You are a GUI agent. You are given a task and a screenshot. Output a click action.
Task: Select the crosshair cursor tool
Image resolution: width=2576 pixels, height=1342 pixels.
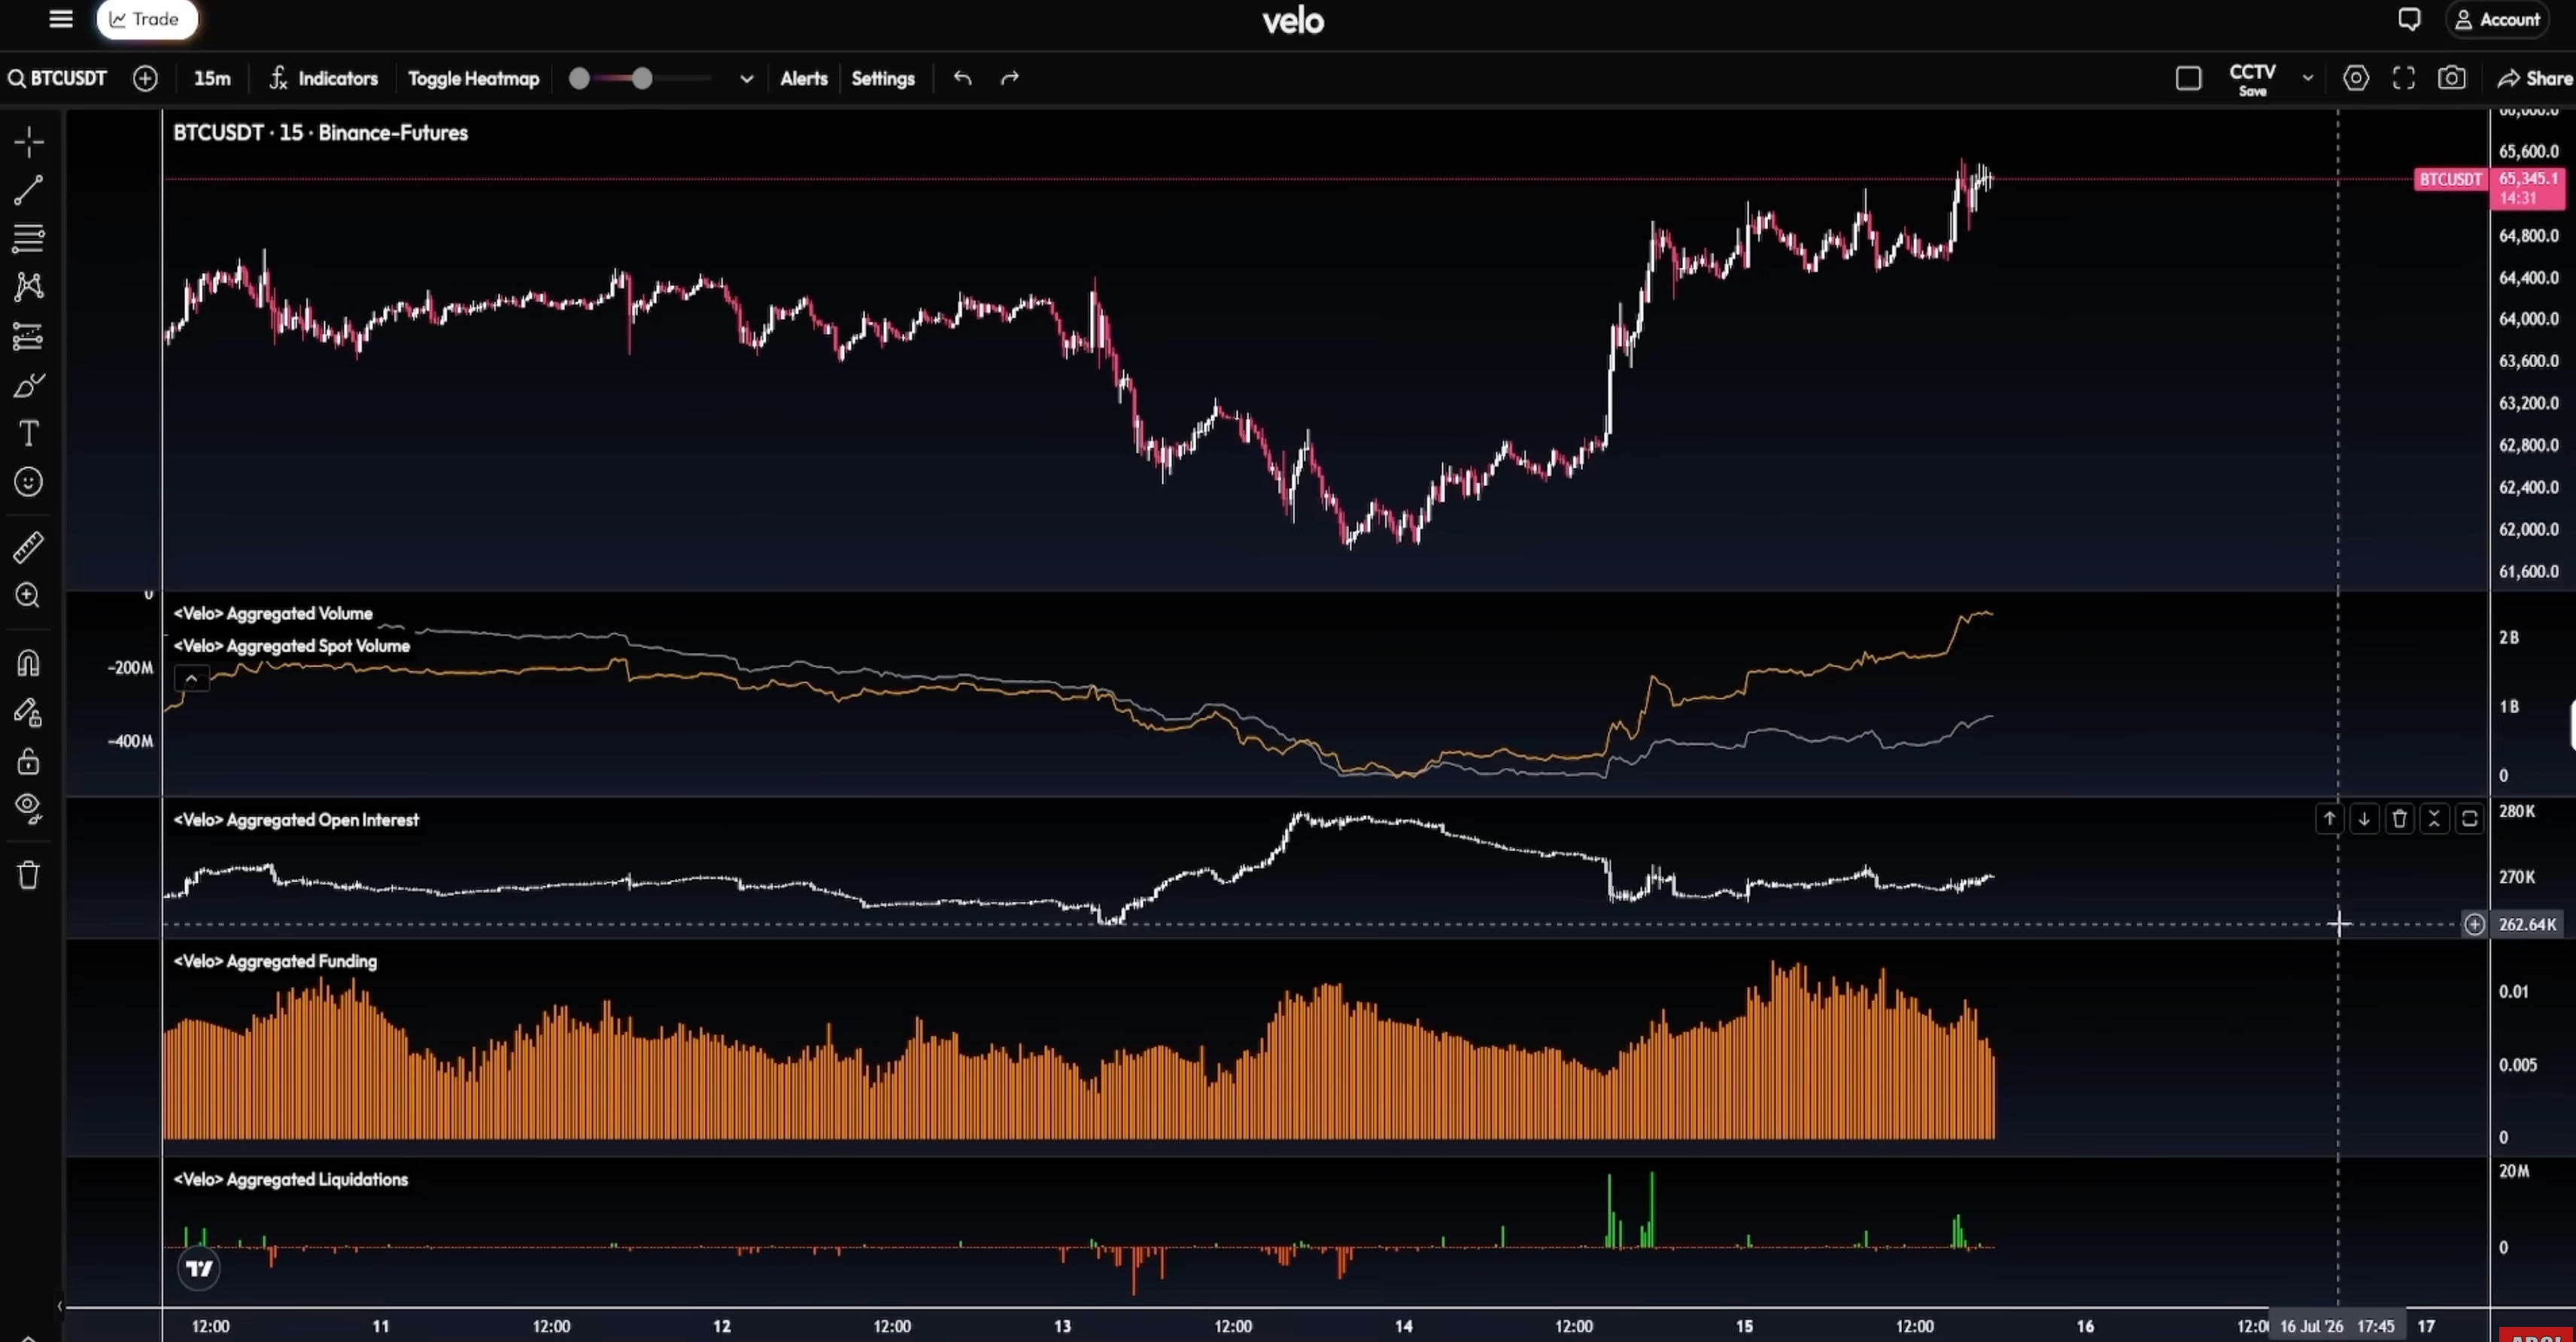(x=28, y=142)
